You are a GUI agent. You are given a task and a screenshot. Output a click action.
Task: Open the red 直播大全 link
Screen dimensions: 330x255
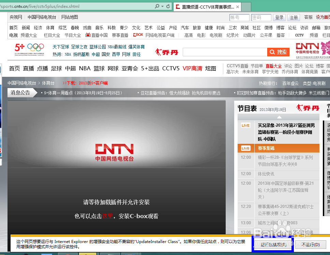pyautogui.click(x=274, y=66)
